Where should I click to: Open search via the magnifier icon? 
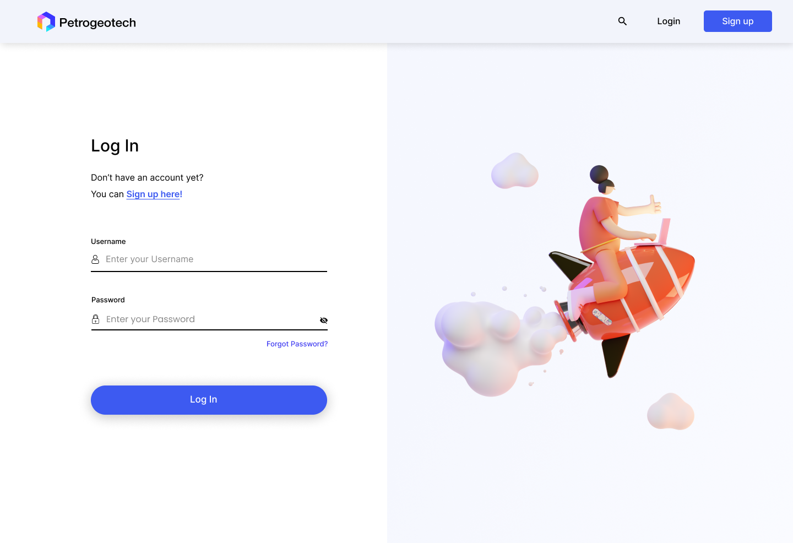point(622,21)
